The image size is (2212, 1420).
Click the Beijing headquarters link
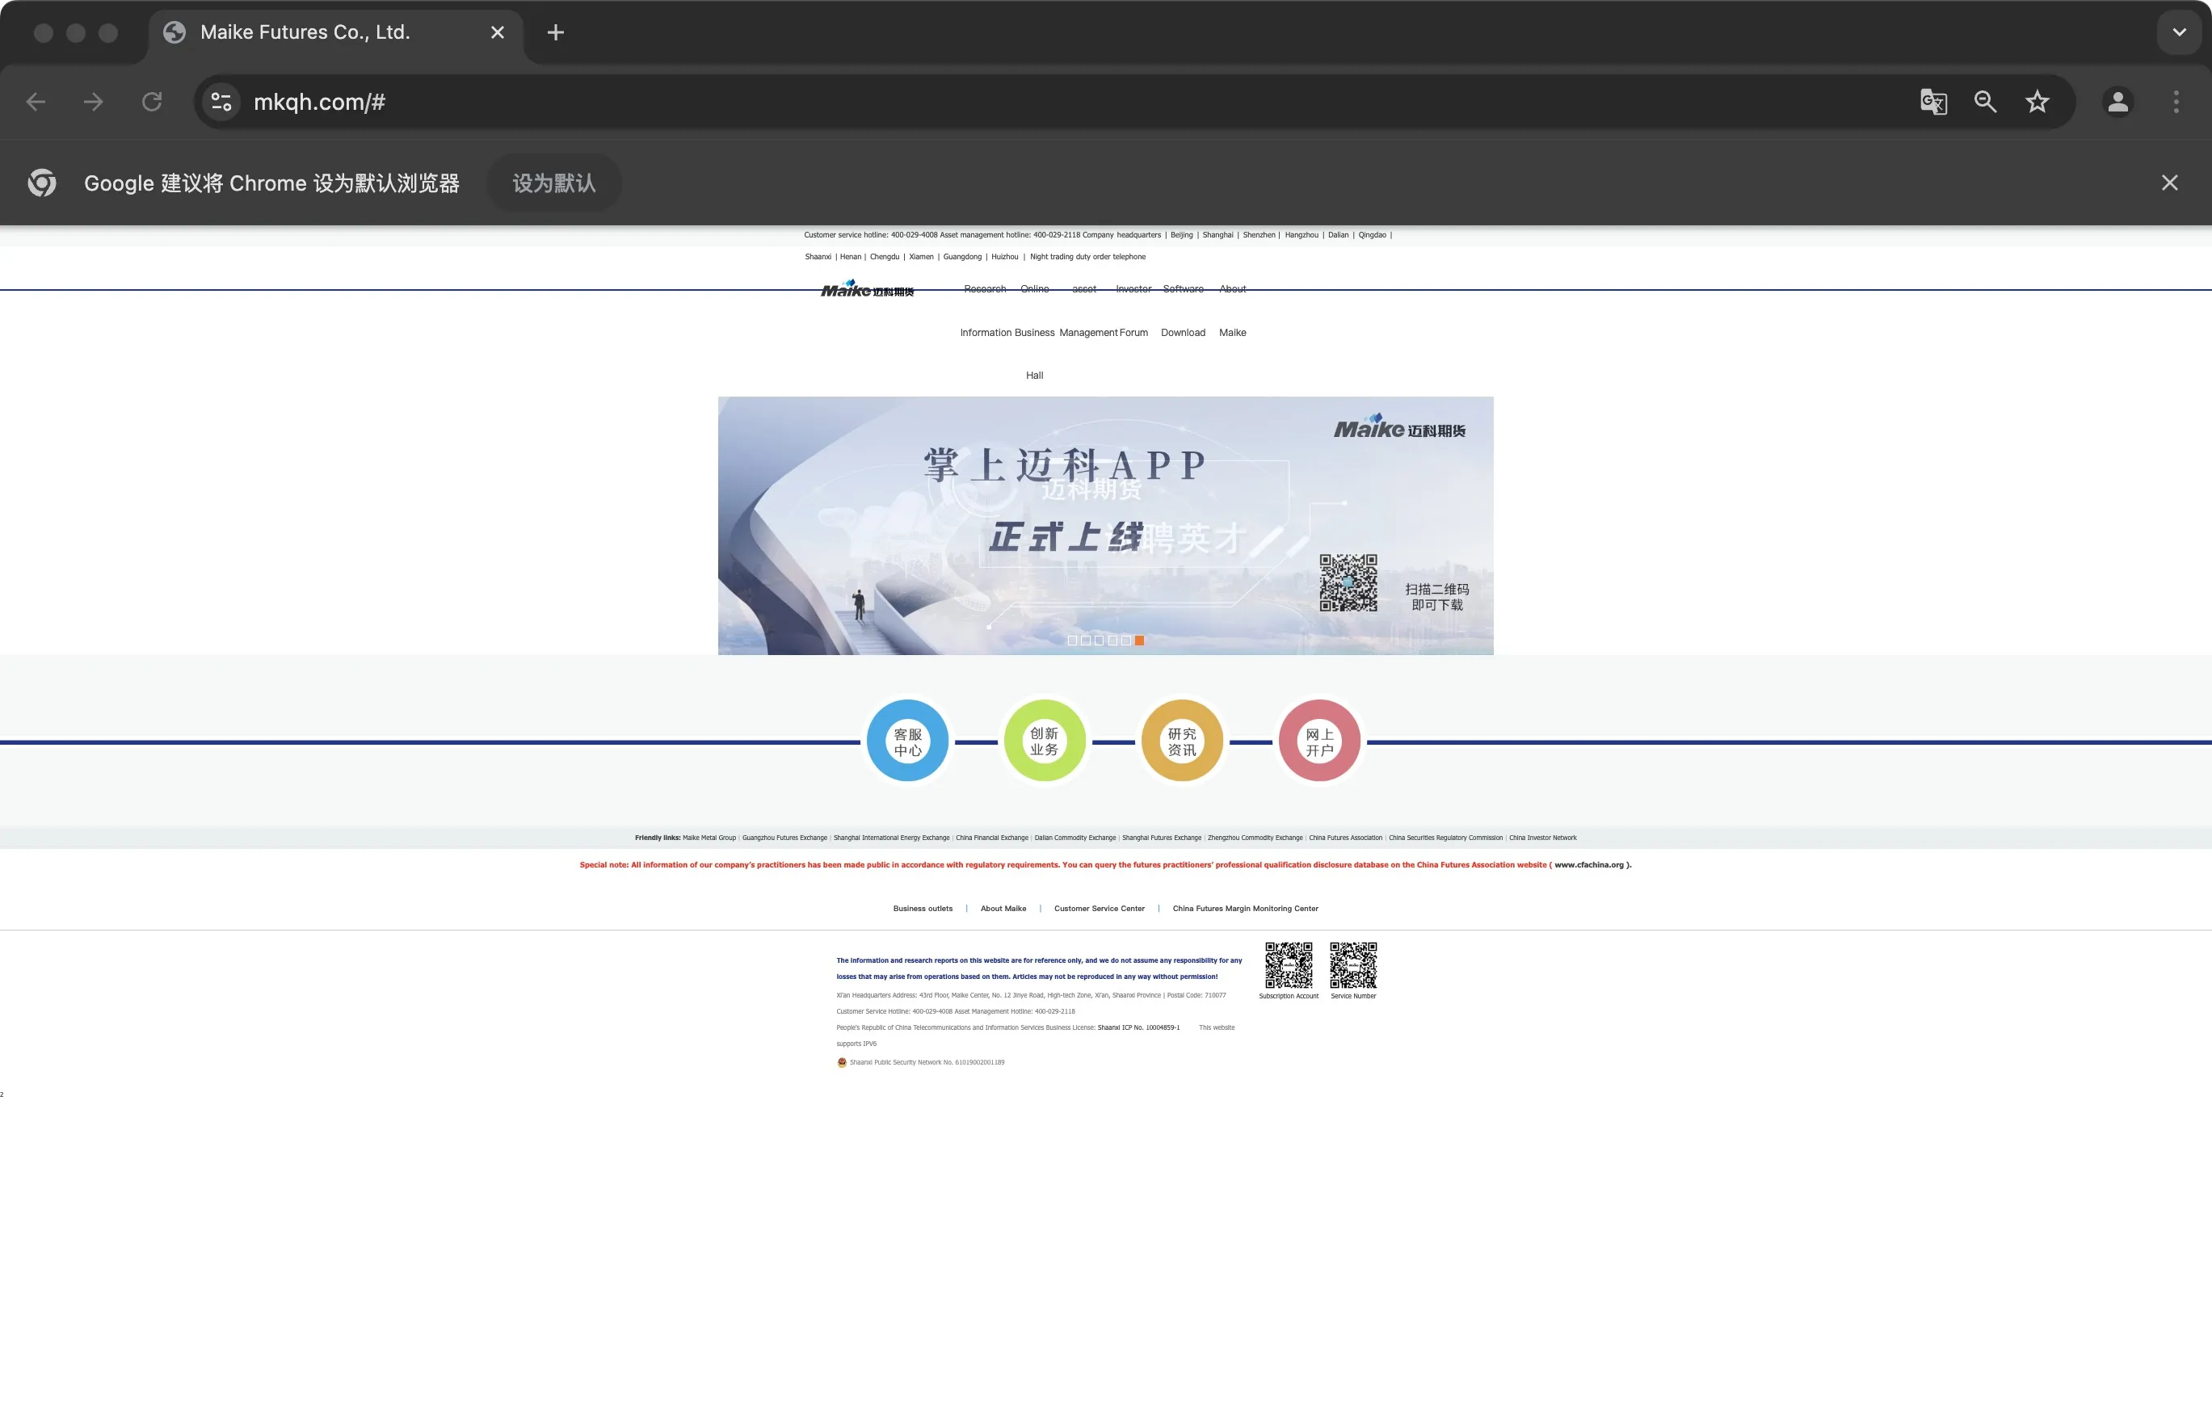(x=1181, y=235)
